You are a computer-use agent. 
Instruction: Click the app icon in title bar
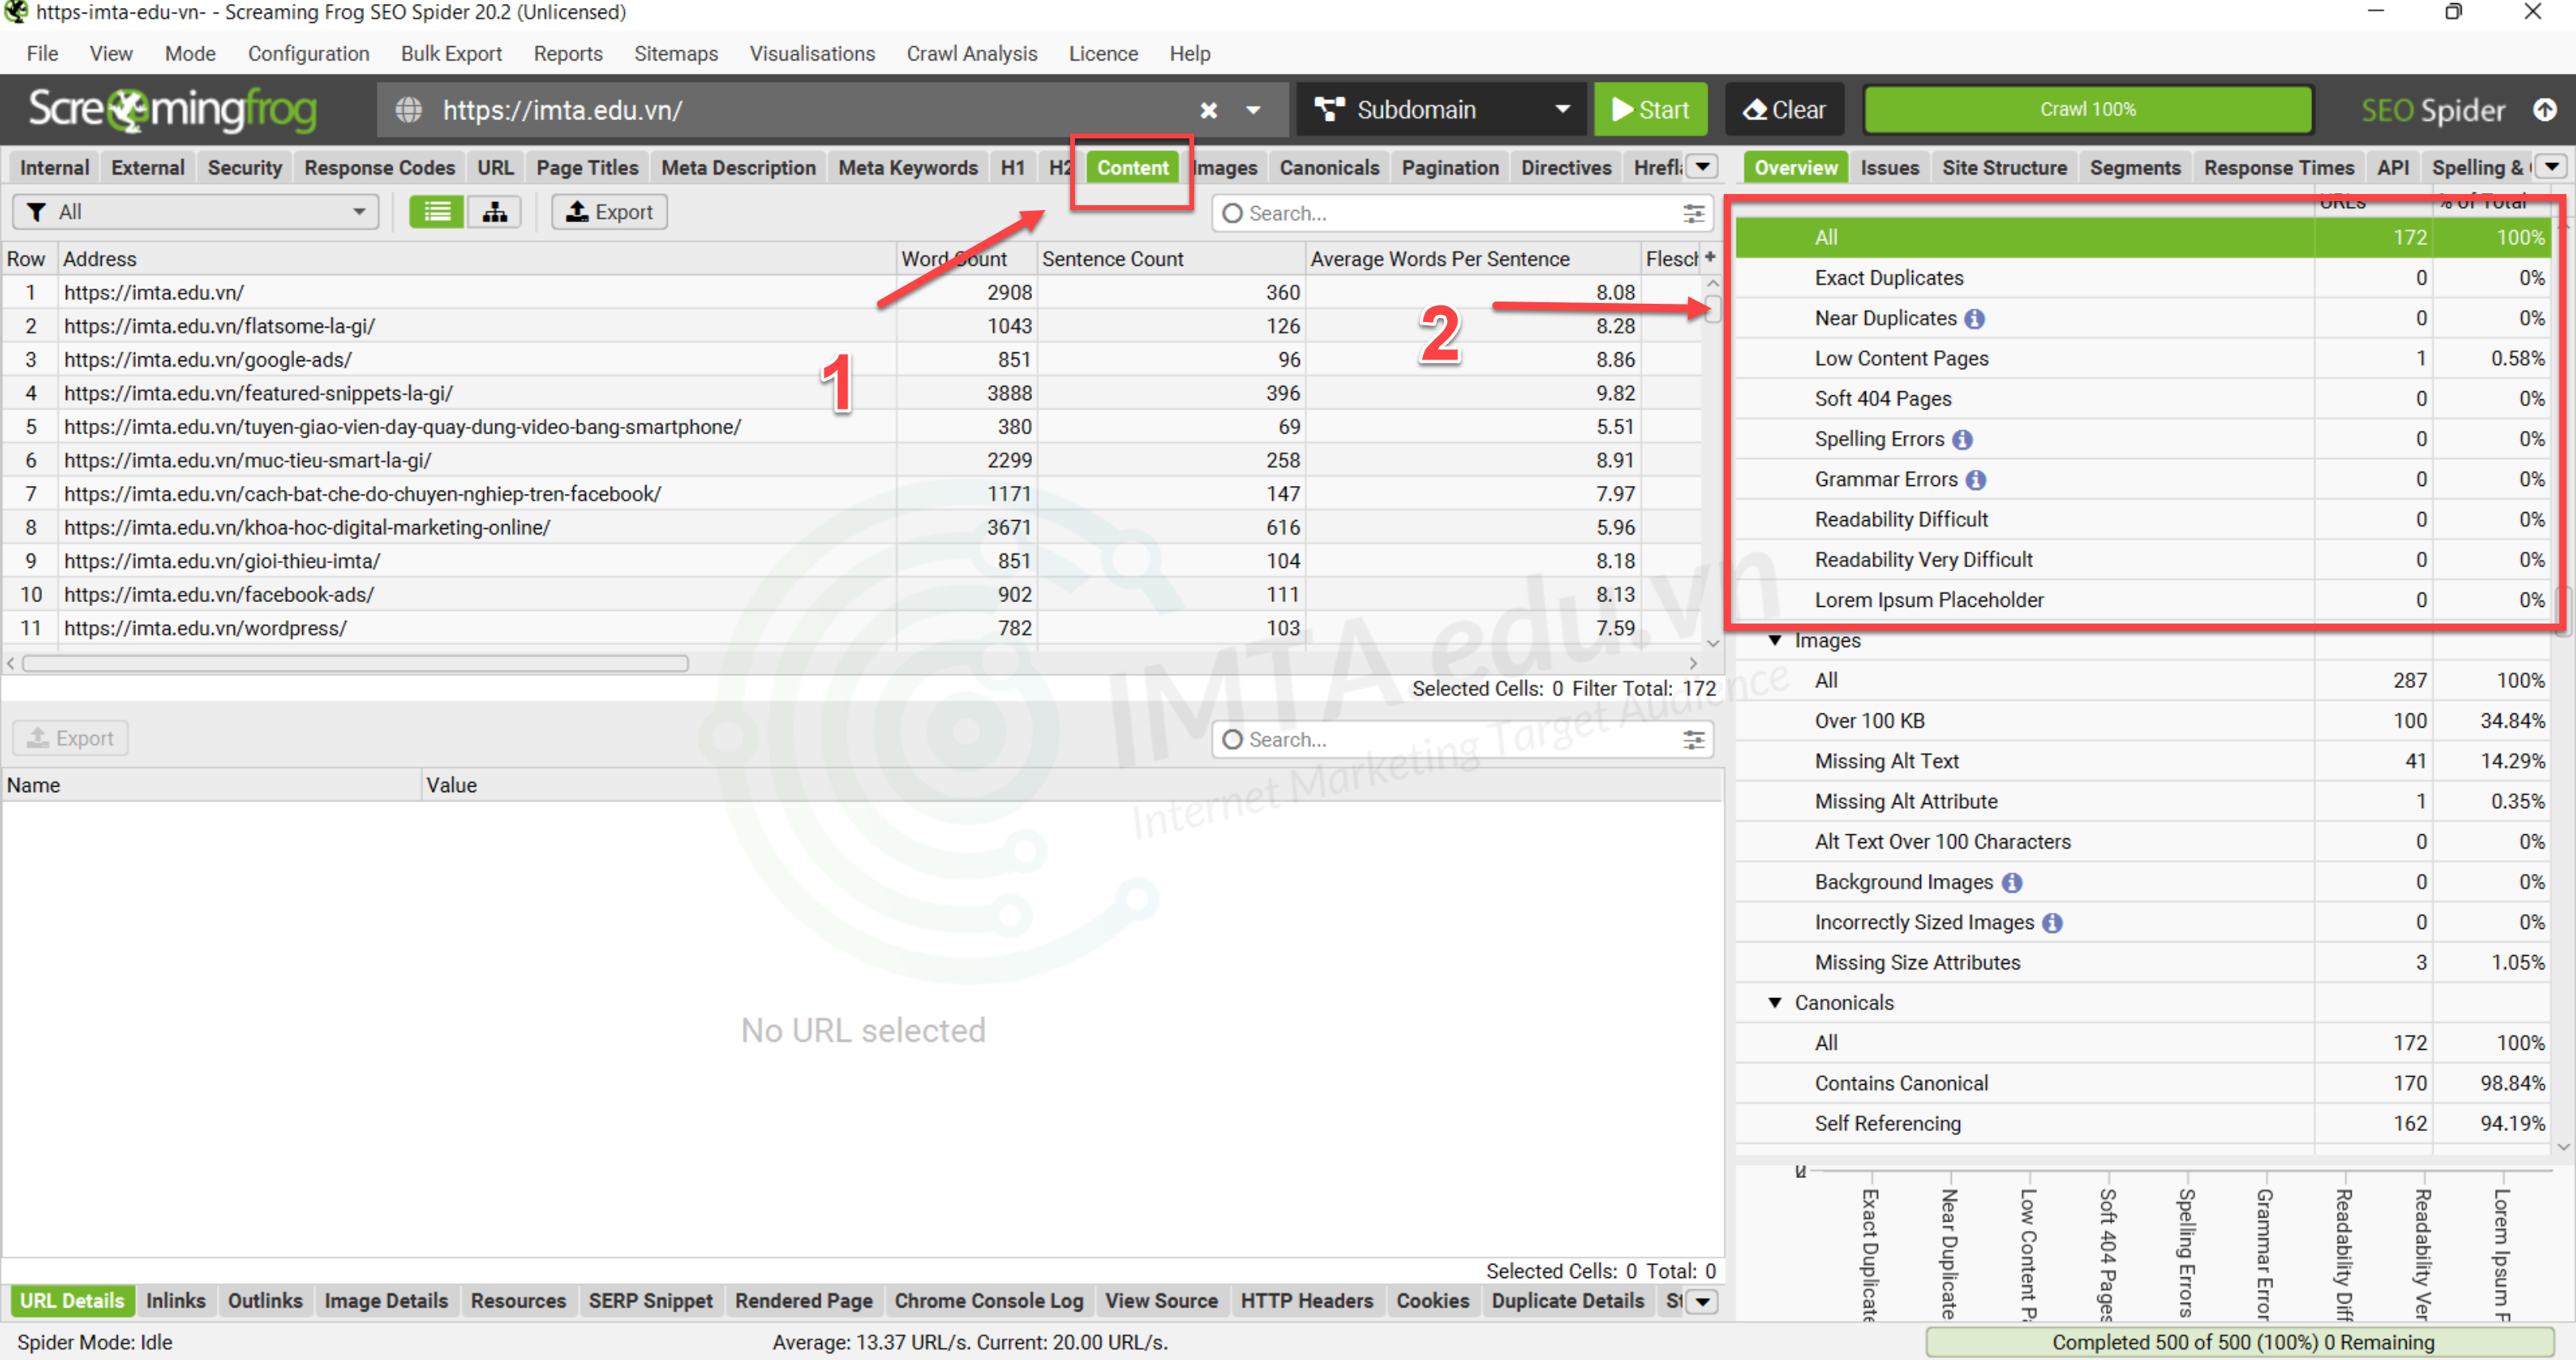(16, 12)
